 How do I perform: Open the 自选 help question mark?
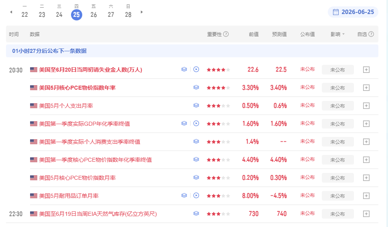[371, 34]
